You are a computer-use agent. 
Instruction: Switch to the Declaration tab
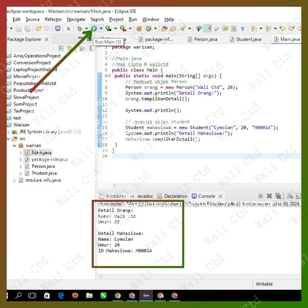pos(172,196)
